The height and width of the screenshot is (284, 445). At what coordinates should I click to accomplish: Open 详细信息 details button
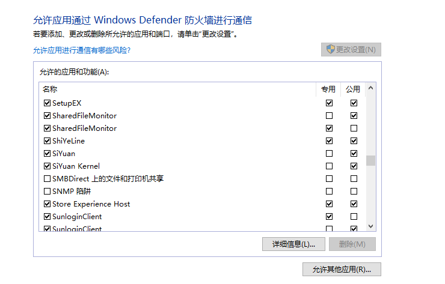[x=293, y=244]
